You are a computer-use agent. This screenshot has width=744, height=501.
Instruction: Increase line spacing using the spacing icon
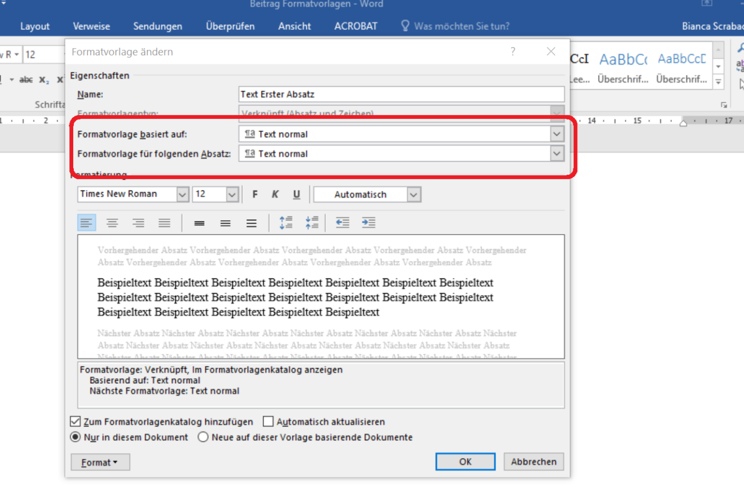pyautogui.click(x=286, y=222)
